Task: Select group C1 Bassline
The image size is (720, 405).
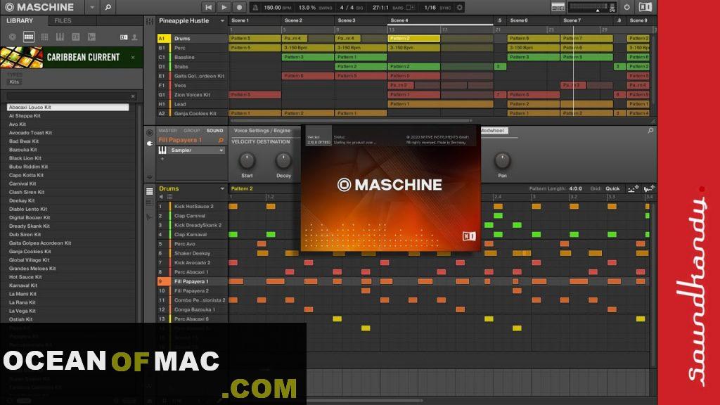Action: tap(191, 58)
